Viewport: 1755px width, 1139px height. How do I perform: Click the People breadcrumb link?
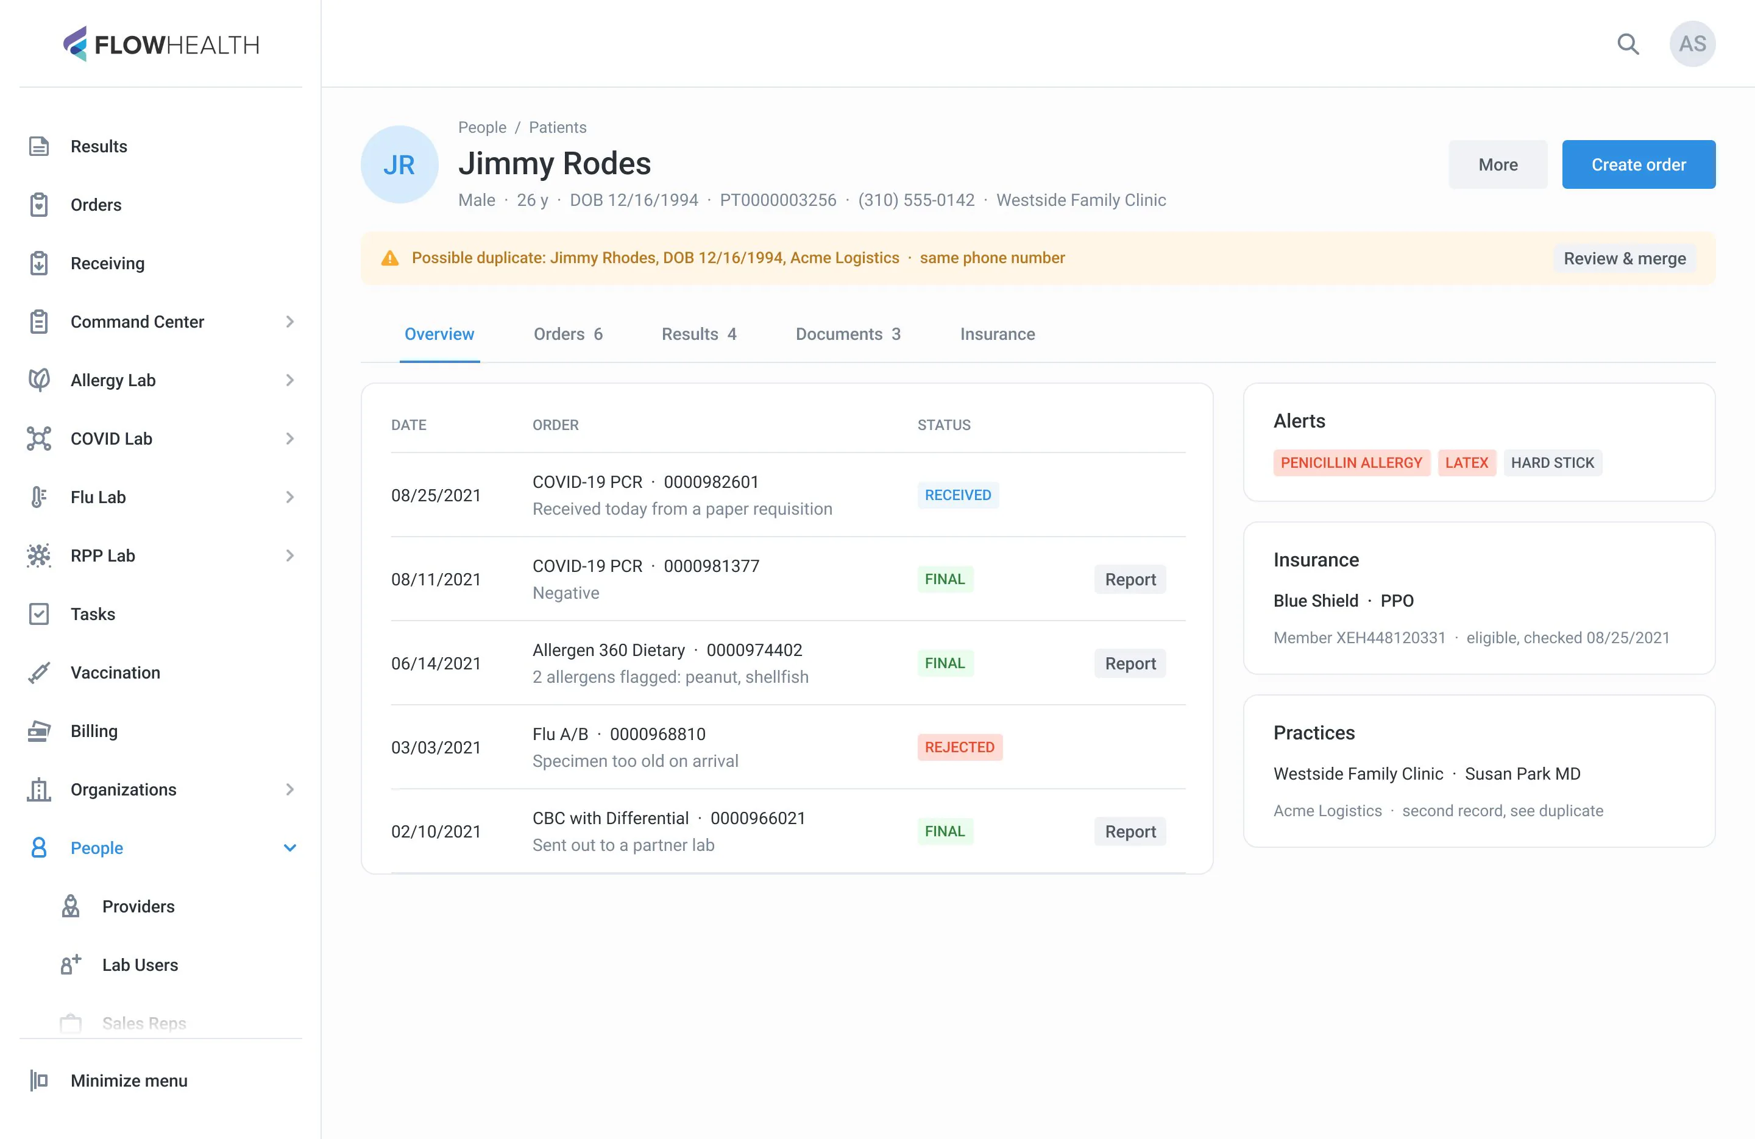click(x=482, y=127)
